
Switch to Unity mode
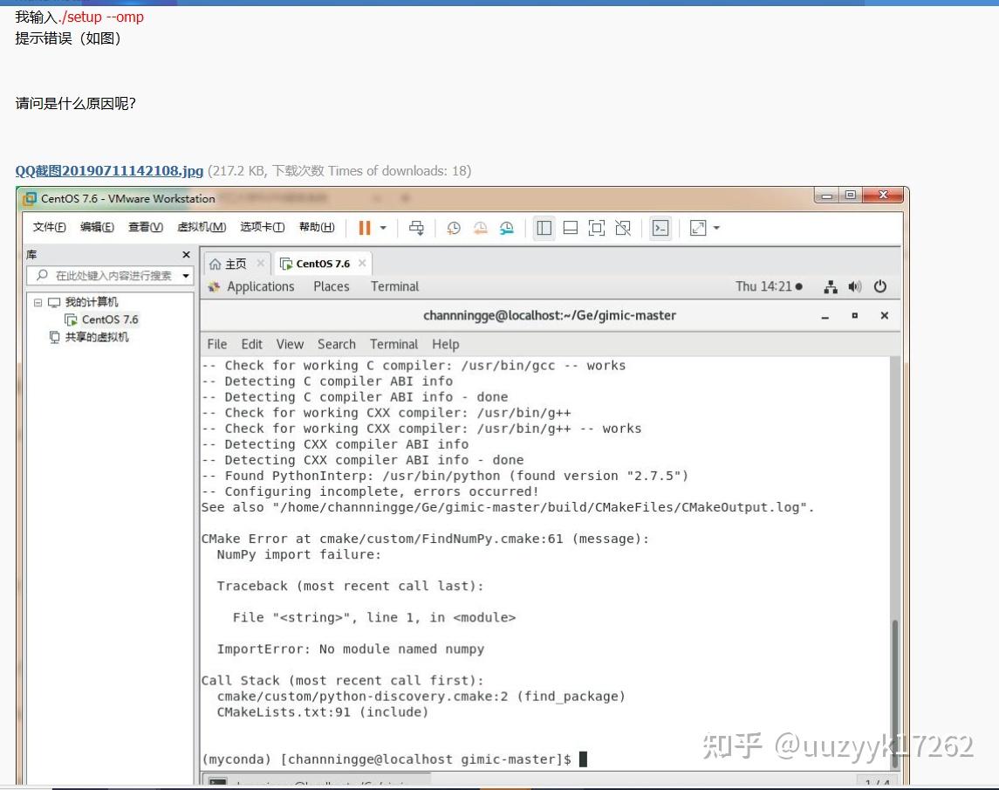coord(623,228)
